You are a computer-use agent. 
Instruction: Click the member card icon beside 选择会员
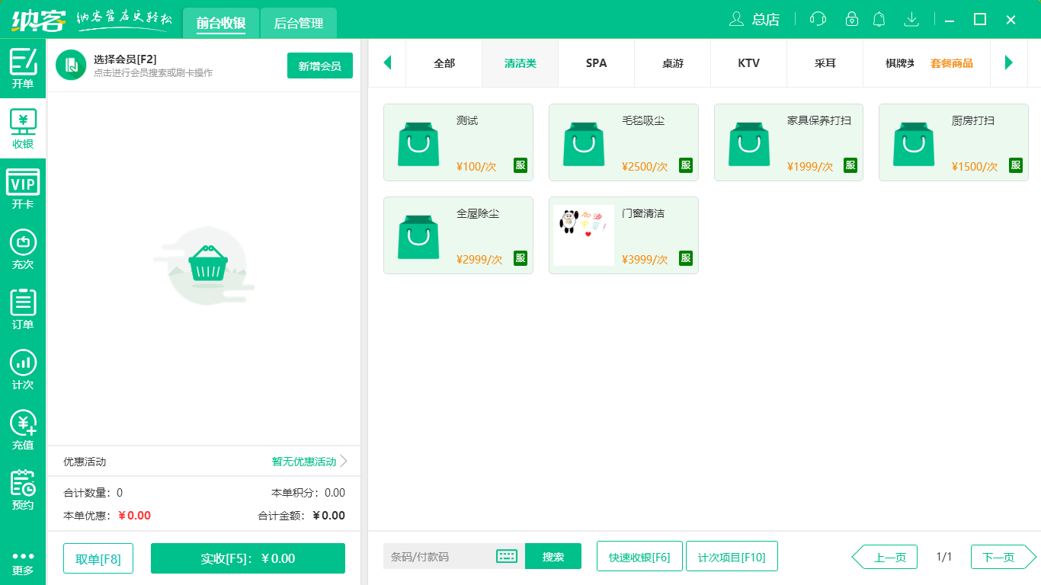coord(71,65)
